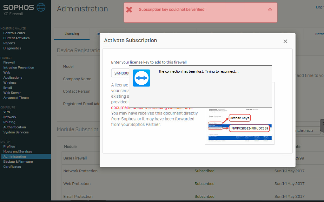Click the Sophos globe logo icon
Image resolution: width=324 pixels, height=202 pixels.
click(41, 7)
